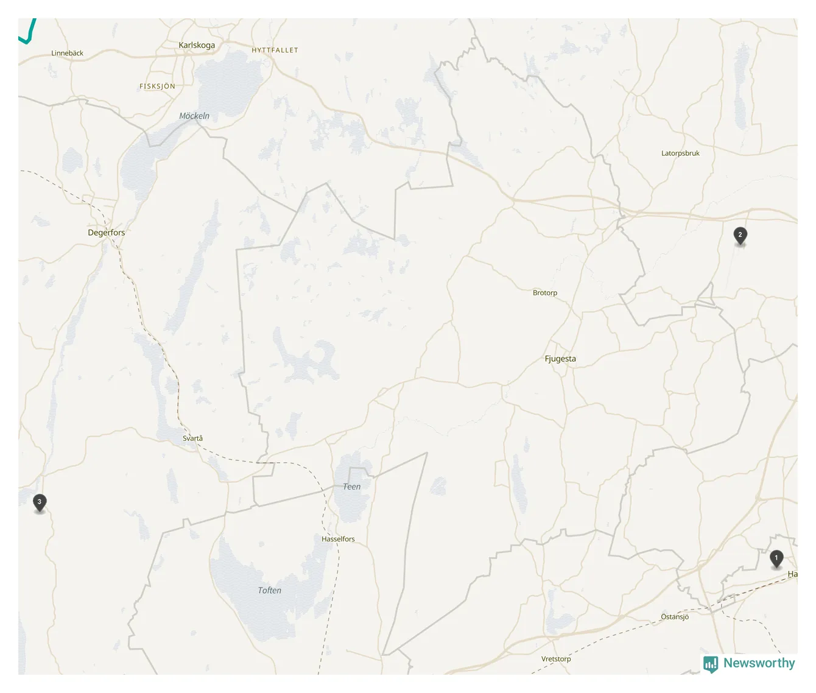The width and height of the screenshot is (816, 693).
Task: Select the Toften lake label
Action: click(269, 590)
